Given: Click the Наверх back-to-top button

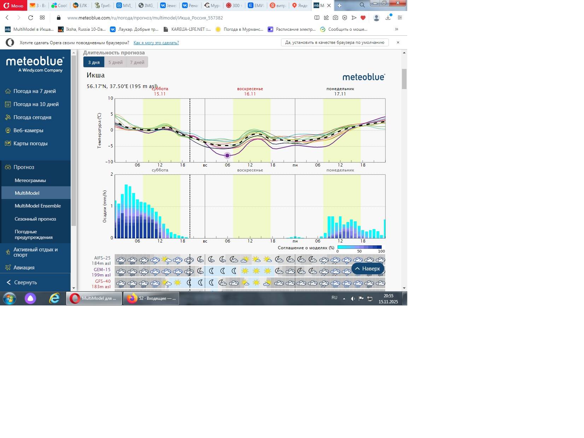Looking at the screenshot, I should [x=368, y=269].
